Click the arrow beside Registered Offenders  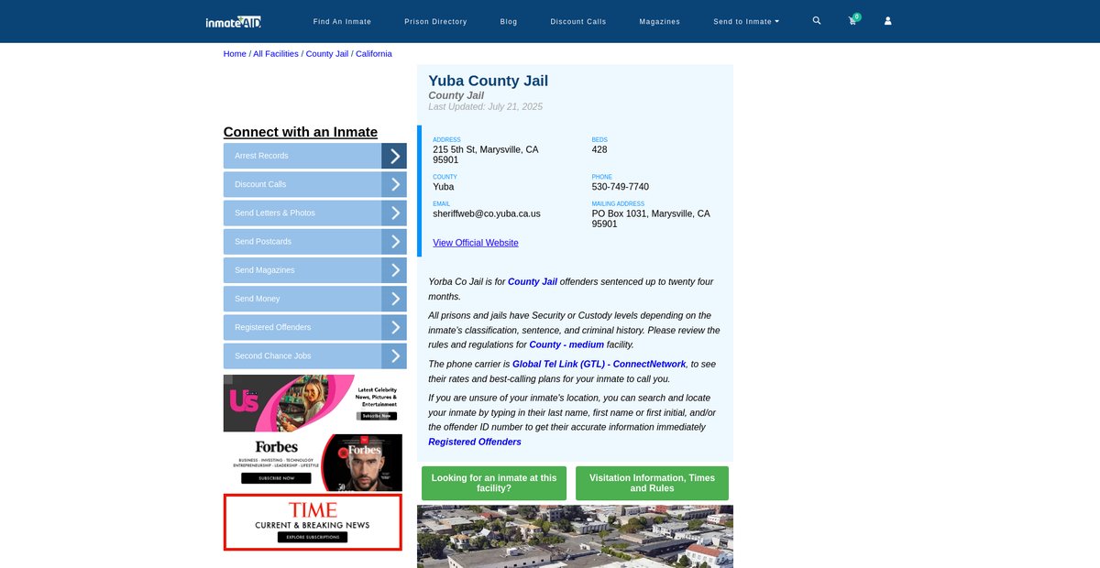coord(394,327)
